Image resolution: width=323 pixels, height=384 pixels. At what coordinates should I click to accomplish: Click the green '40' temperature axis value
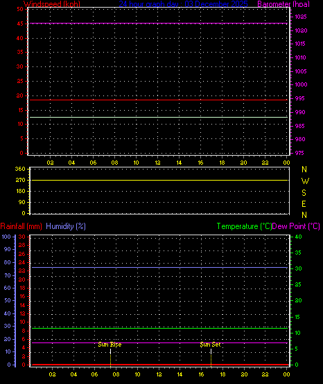click(x=298, y=237)
